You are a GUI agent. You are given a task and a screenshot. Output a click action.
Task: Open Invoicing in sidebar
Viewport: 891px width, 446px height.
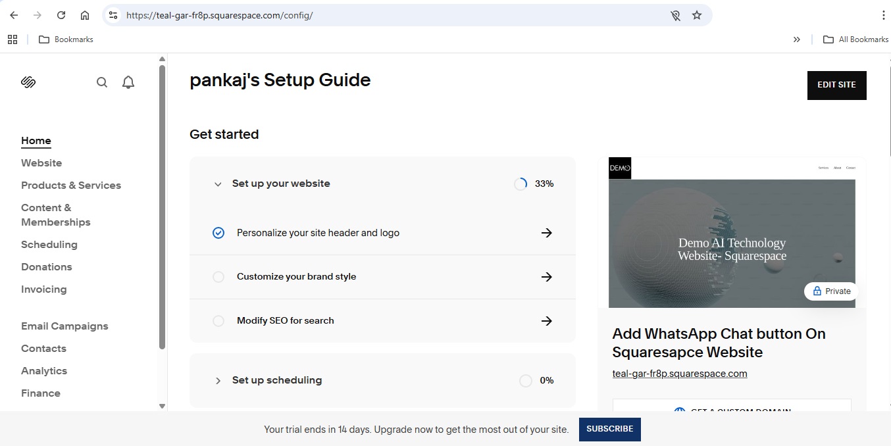click(x=44, y=289)
